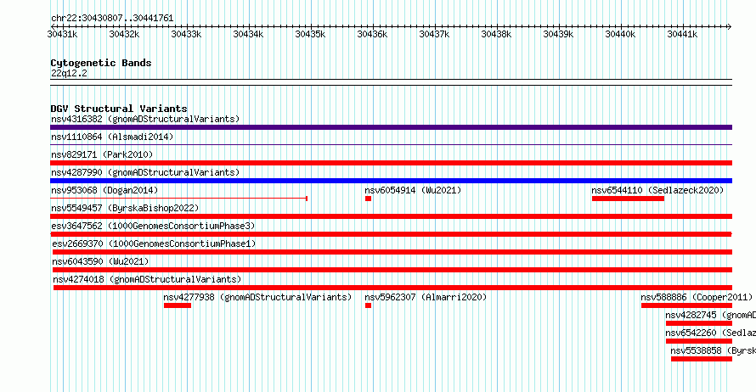Viewport: 756px width, 392px height.
Task: Click the Cytogenetic Bands track title
Action: pos(101,63)
